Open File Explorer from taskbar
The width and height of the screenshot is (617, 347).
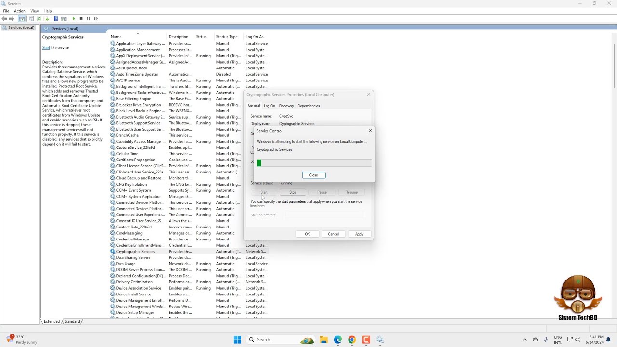[x=323, y=340]
